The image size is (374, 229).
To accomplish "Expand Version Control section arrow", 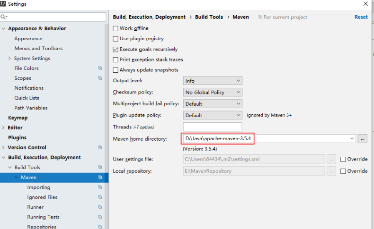I will click(3, 147).
